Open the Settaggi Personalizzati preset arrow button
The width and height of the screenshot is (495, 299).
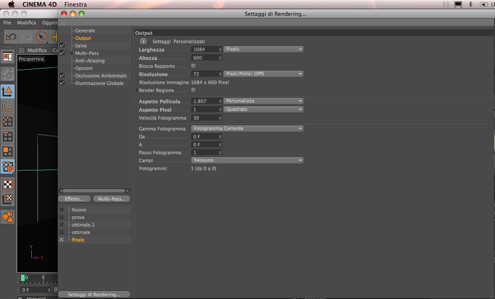tap(144, 41)
